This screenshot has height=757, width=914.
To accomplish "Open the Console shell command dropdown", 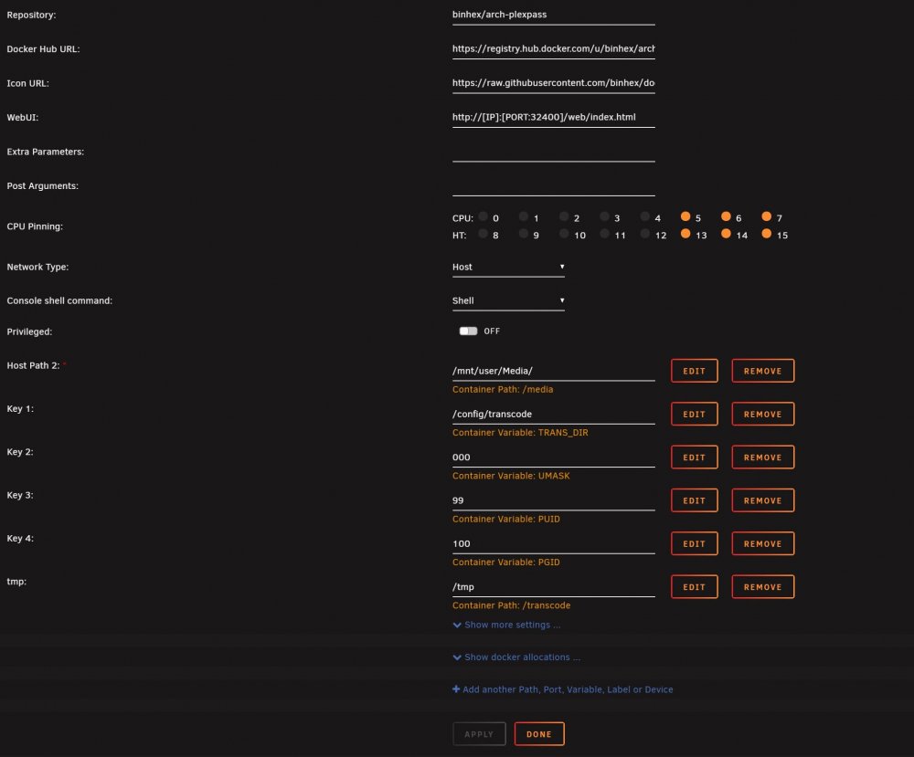I will 508,301.
